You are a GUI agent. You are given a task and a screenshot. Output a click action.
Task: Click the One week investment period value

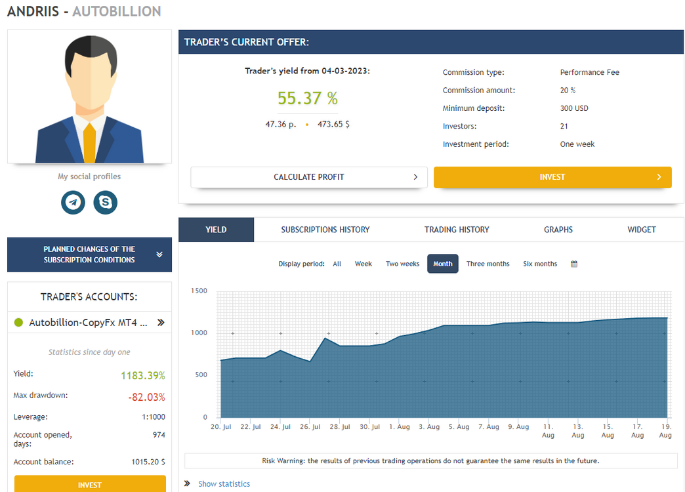pos(577,144)
